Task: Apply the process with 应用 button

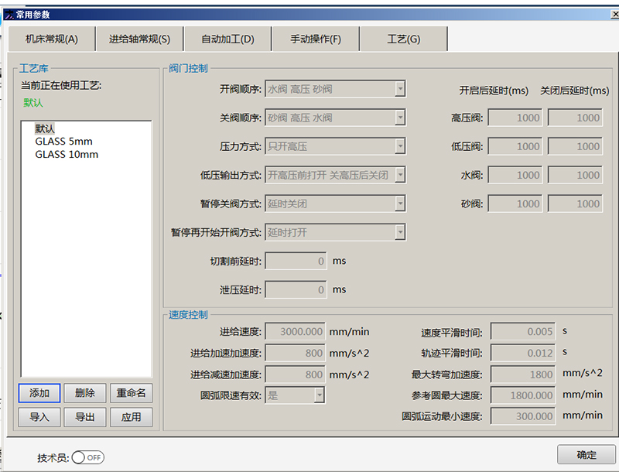Action: 131,417
